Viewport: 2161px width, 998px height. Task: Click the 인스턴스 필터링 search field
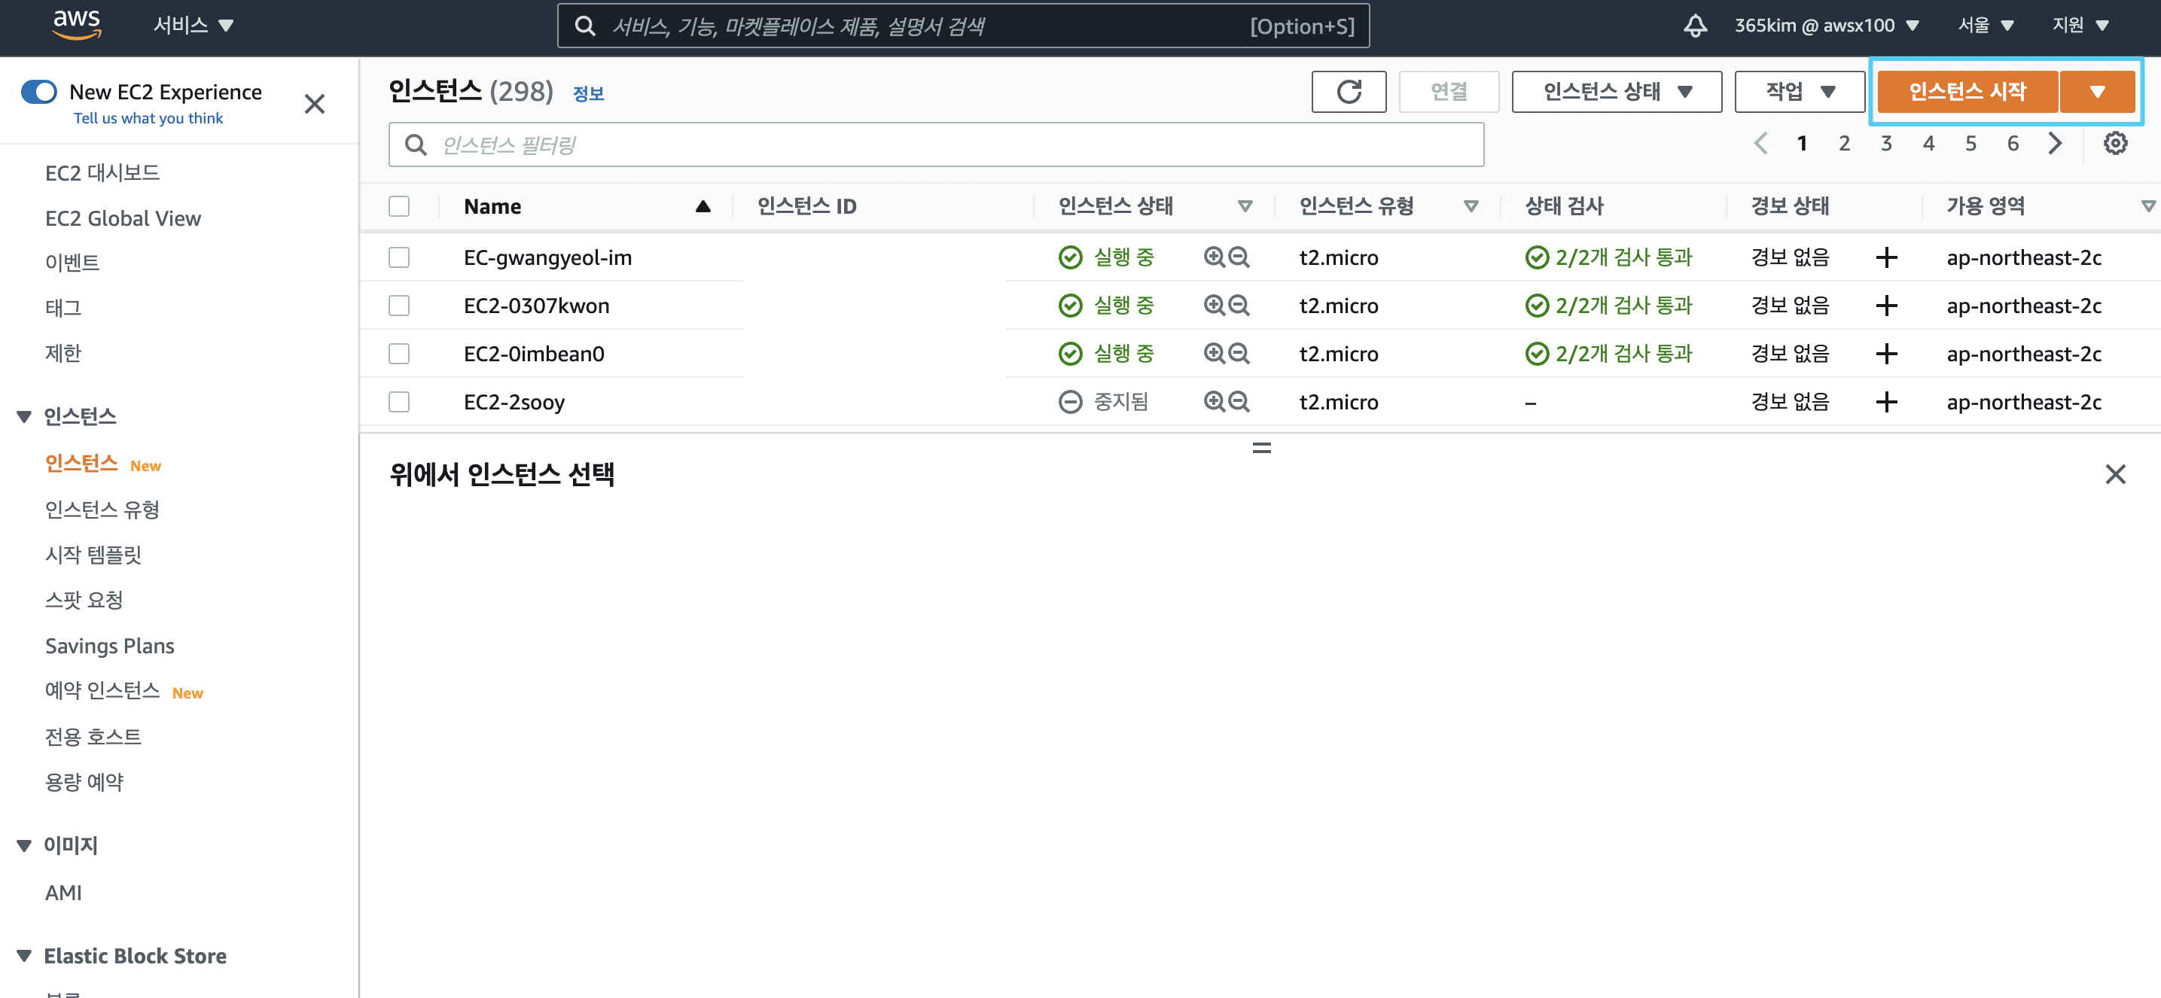935,145
